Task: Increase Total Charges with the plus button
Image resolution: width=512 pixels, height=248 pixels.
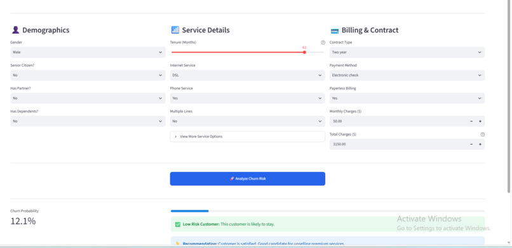Action: pos(480,144)
